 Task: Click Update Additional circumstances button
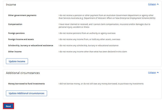26,93
